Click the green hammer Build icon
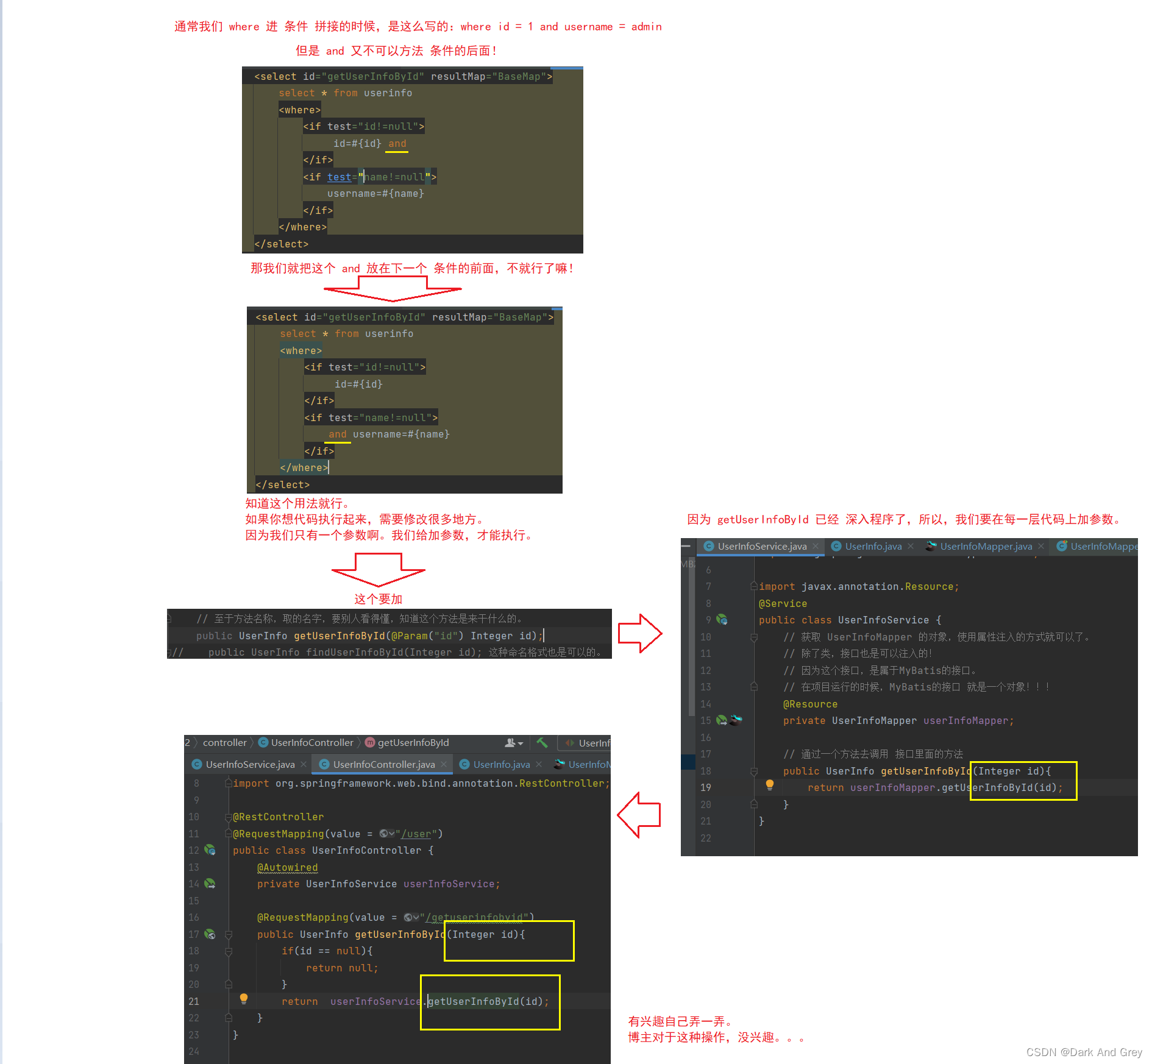The height and width of the screenshot is (1064, 1152). 541,742
